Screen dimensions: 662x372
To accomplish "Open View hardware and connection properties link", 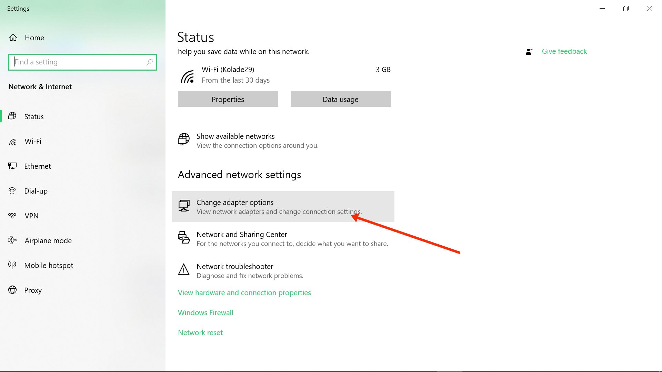I will click(x=244, y=293).
